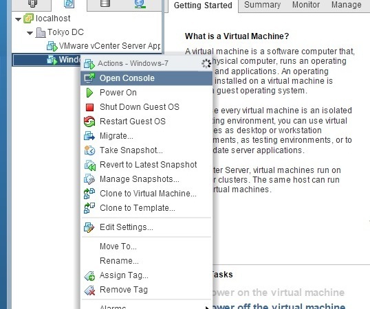Choose Take Snapshot... entry
The height and width of the screenshot is (309, 370).
[x=146, y=150]
